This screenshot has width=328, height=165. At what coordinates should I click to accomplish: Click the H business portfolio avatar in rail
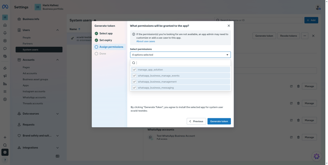point(5,17)
